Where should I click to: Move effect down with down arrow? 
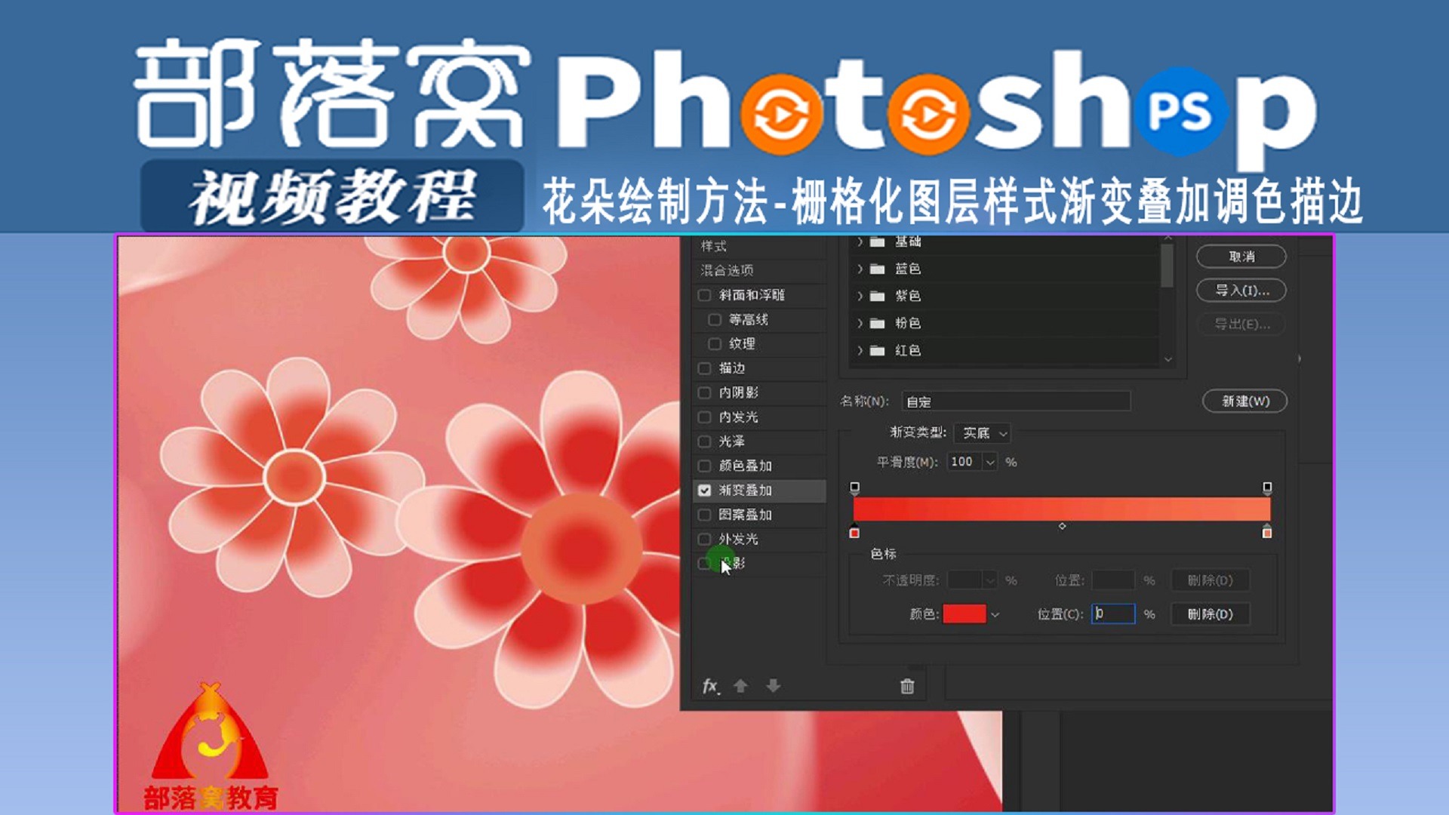tap(773, 686)
